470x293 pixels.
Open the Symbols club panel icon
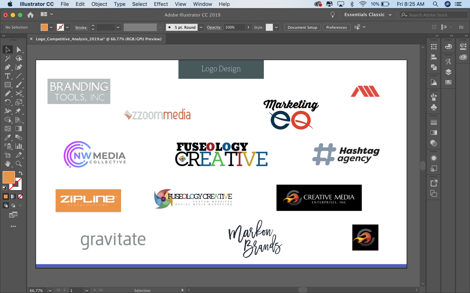[x=434, y=107]
